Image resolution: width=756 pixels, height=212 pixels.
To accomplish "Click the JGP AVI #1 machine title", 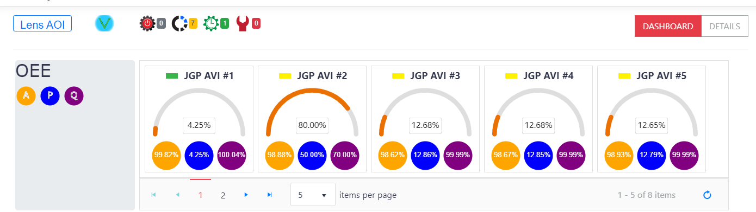I will pos(209,76).
